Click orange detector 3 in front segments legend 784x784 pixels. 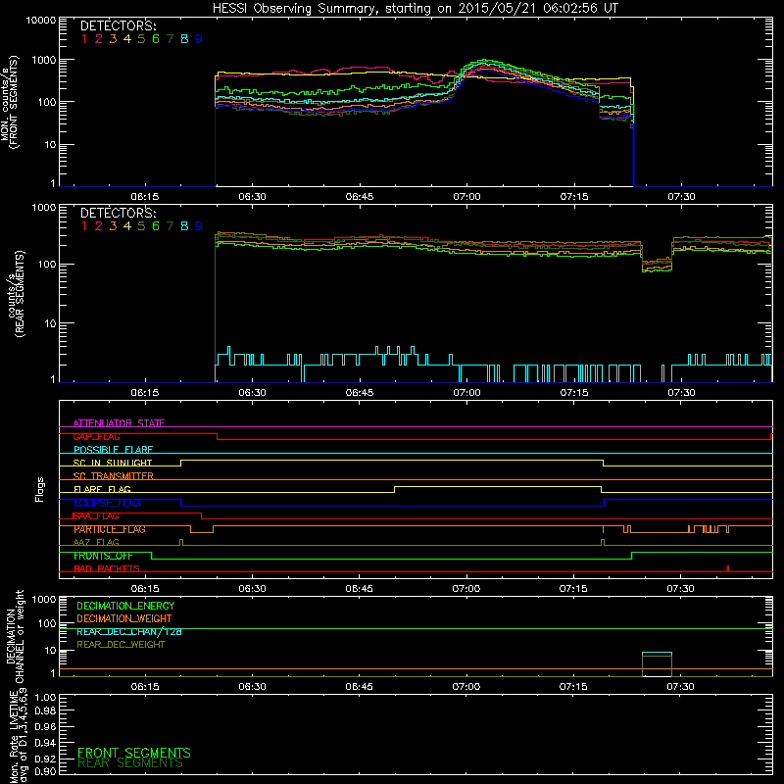point(113,39)
